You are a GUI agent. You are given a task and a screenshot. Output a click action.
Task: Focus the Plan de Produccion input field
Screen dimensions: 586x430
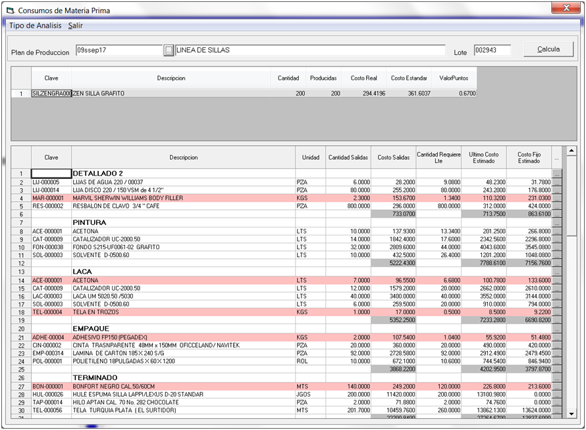(119, 50)
